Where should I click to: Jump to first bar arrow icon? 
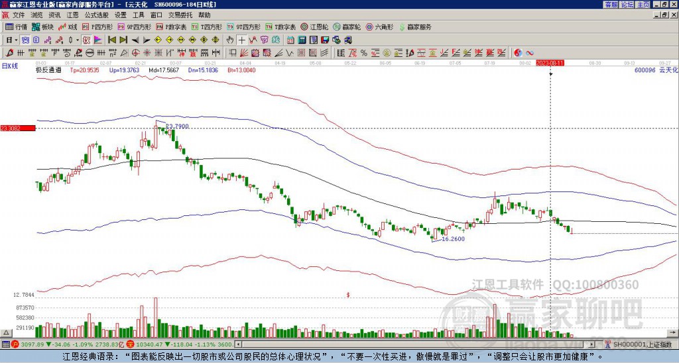[111, 40]
